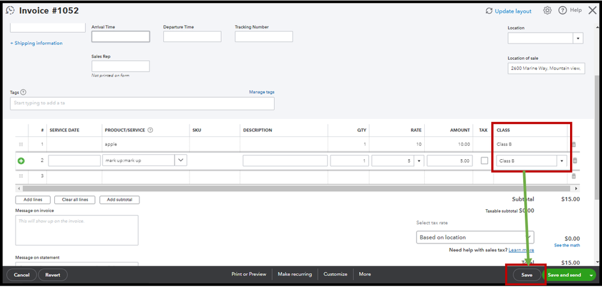Click the scrollbar left arrow
The image size is (602, 287).
click(x=19, y=189)
